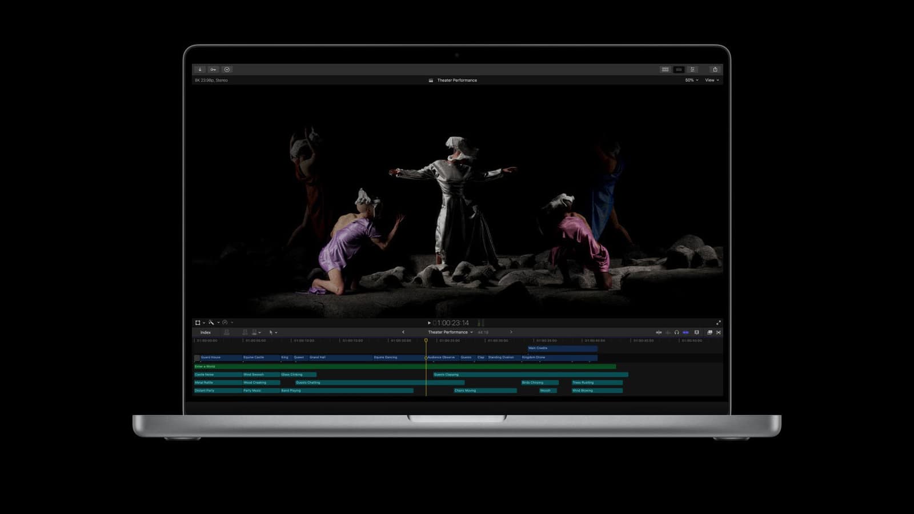Open the Keyword Editor key icon
Viewport: 914px width, 514px height.
click(213, 70)
